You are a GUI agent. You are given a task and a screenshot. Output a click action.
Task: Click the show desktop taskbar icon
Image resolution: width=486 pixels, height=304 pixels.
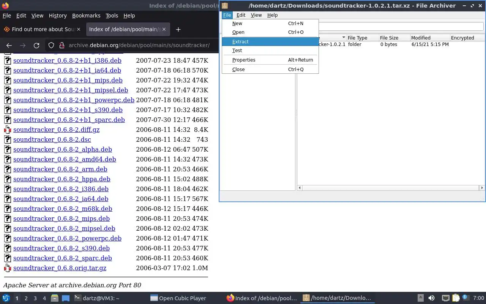(66, 298)
